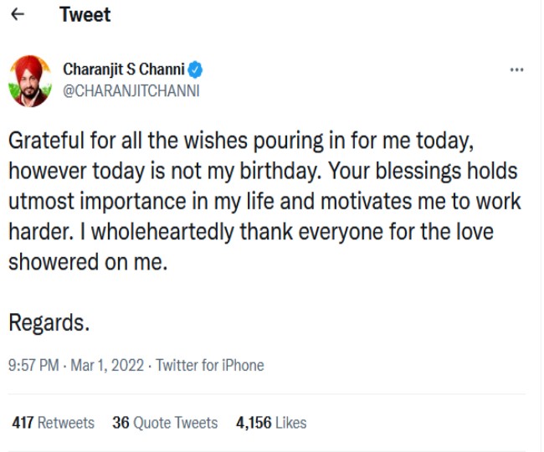Screen dimensions: 544x452
Task: See who gave the 4,156 Likes
Action: (271, 423)
